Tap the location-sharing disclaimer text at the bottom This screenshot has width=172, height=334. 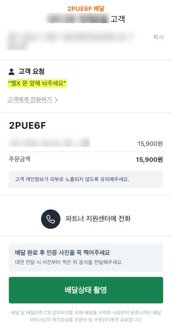point(86,316)
